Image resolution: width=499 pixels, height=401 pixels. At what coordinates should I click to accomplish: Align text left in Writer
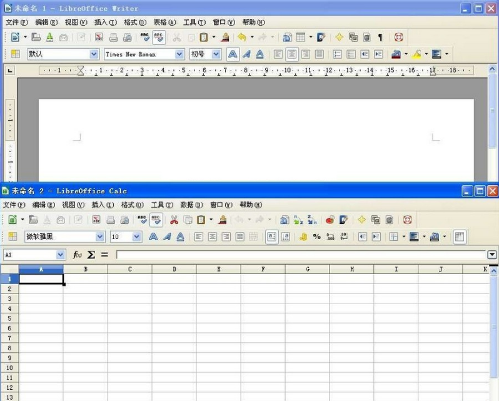(278, 54)
